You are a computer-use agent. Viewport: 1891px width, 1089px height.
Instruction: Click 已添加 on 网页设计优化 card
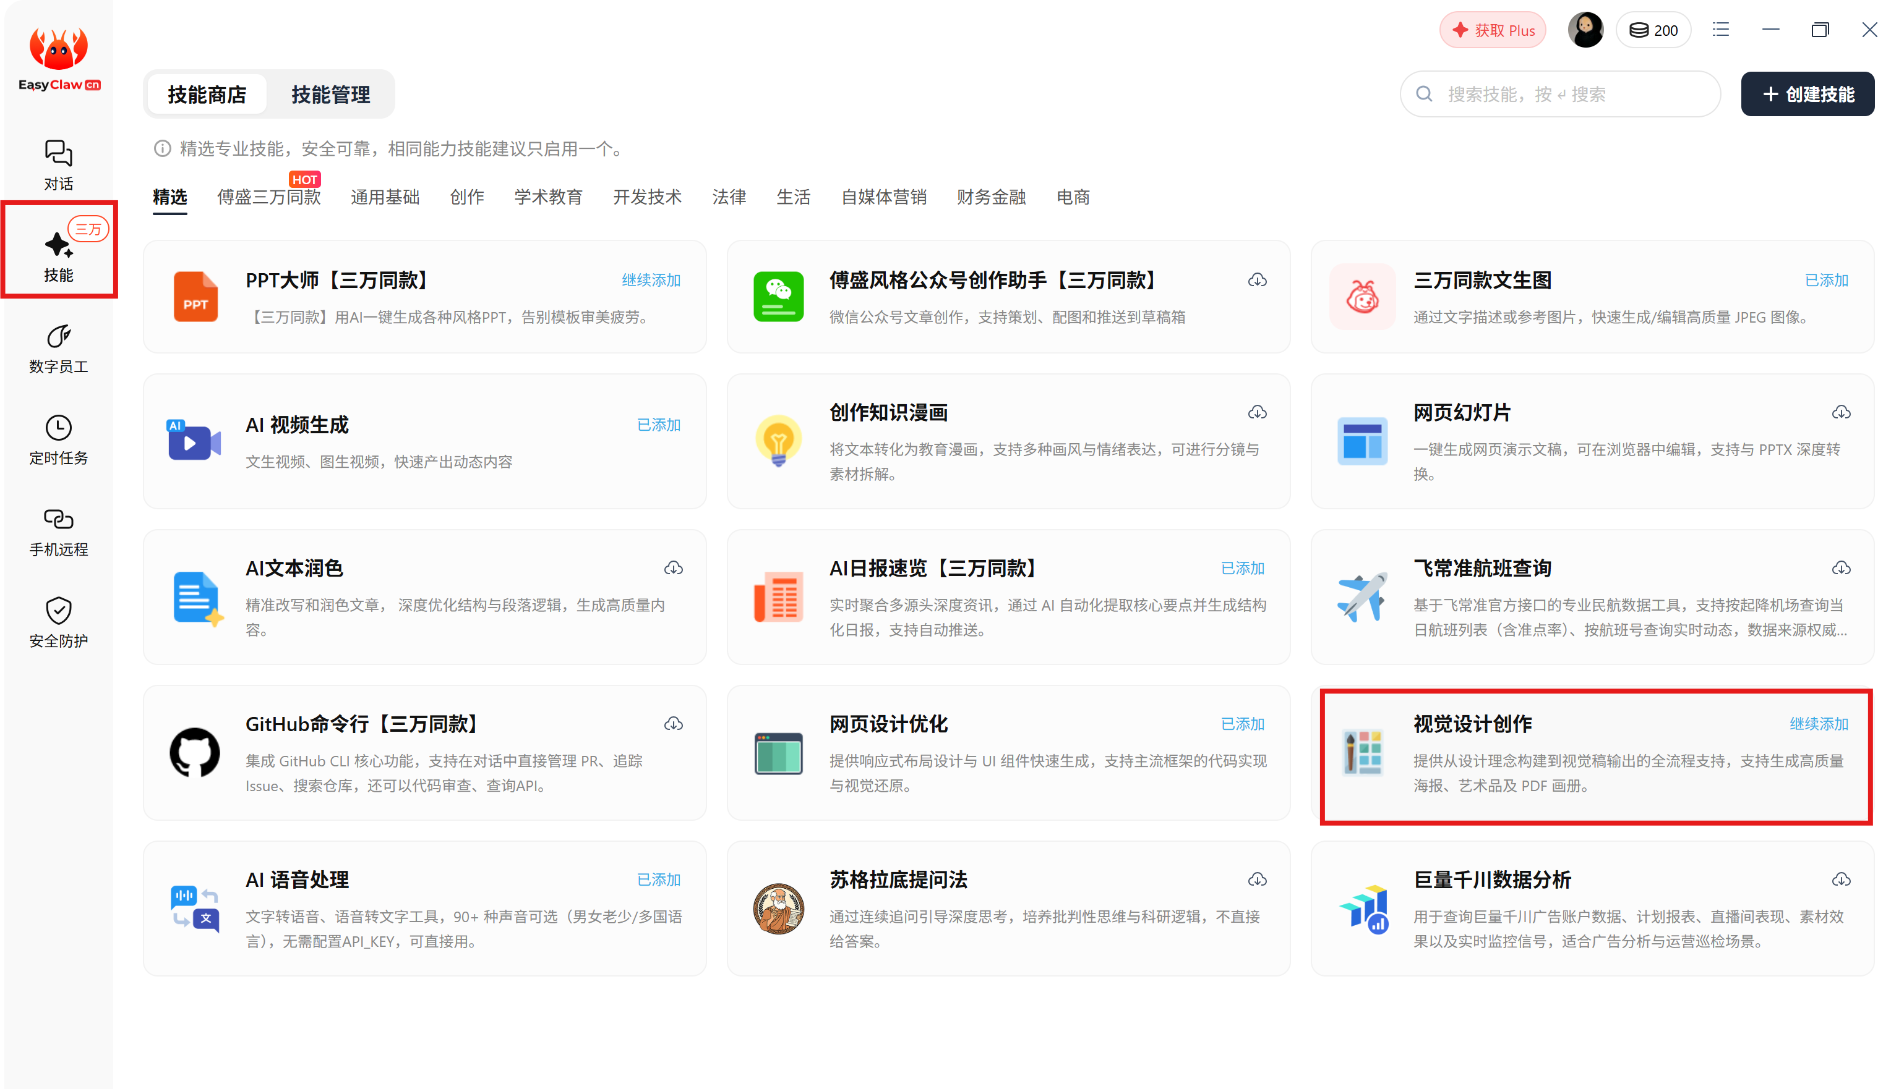point(1242,723)
